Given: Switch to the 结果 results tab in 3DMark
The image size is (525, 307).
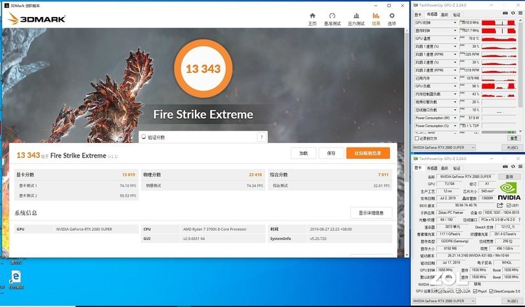Looking at the screenshot, I should [375, 18].
